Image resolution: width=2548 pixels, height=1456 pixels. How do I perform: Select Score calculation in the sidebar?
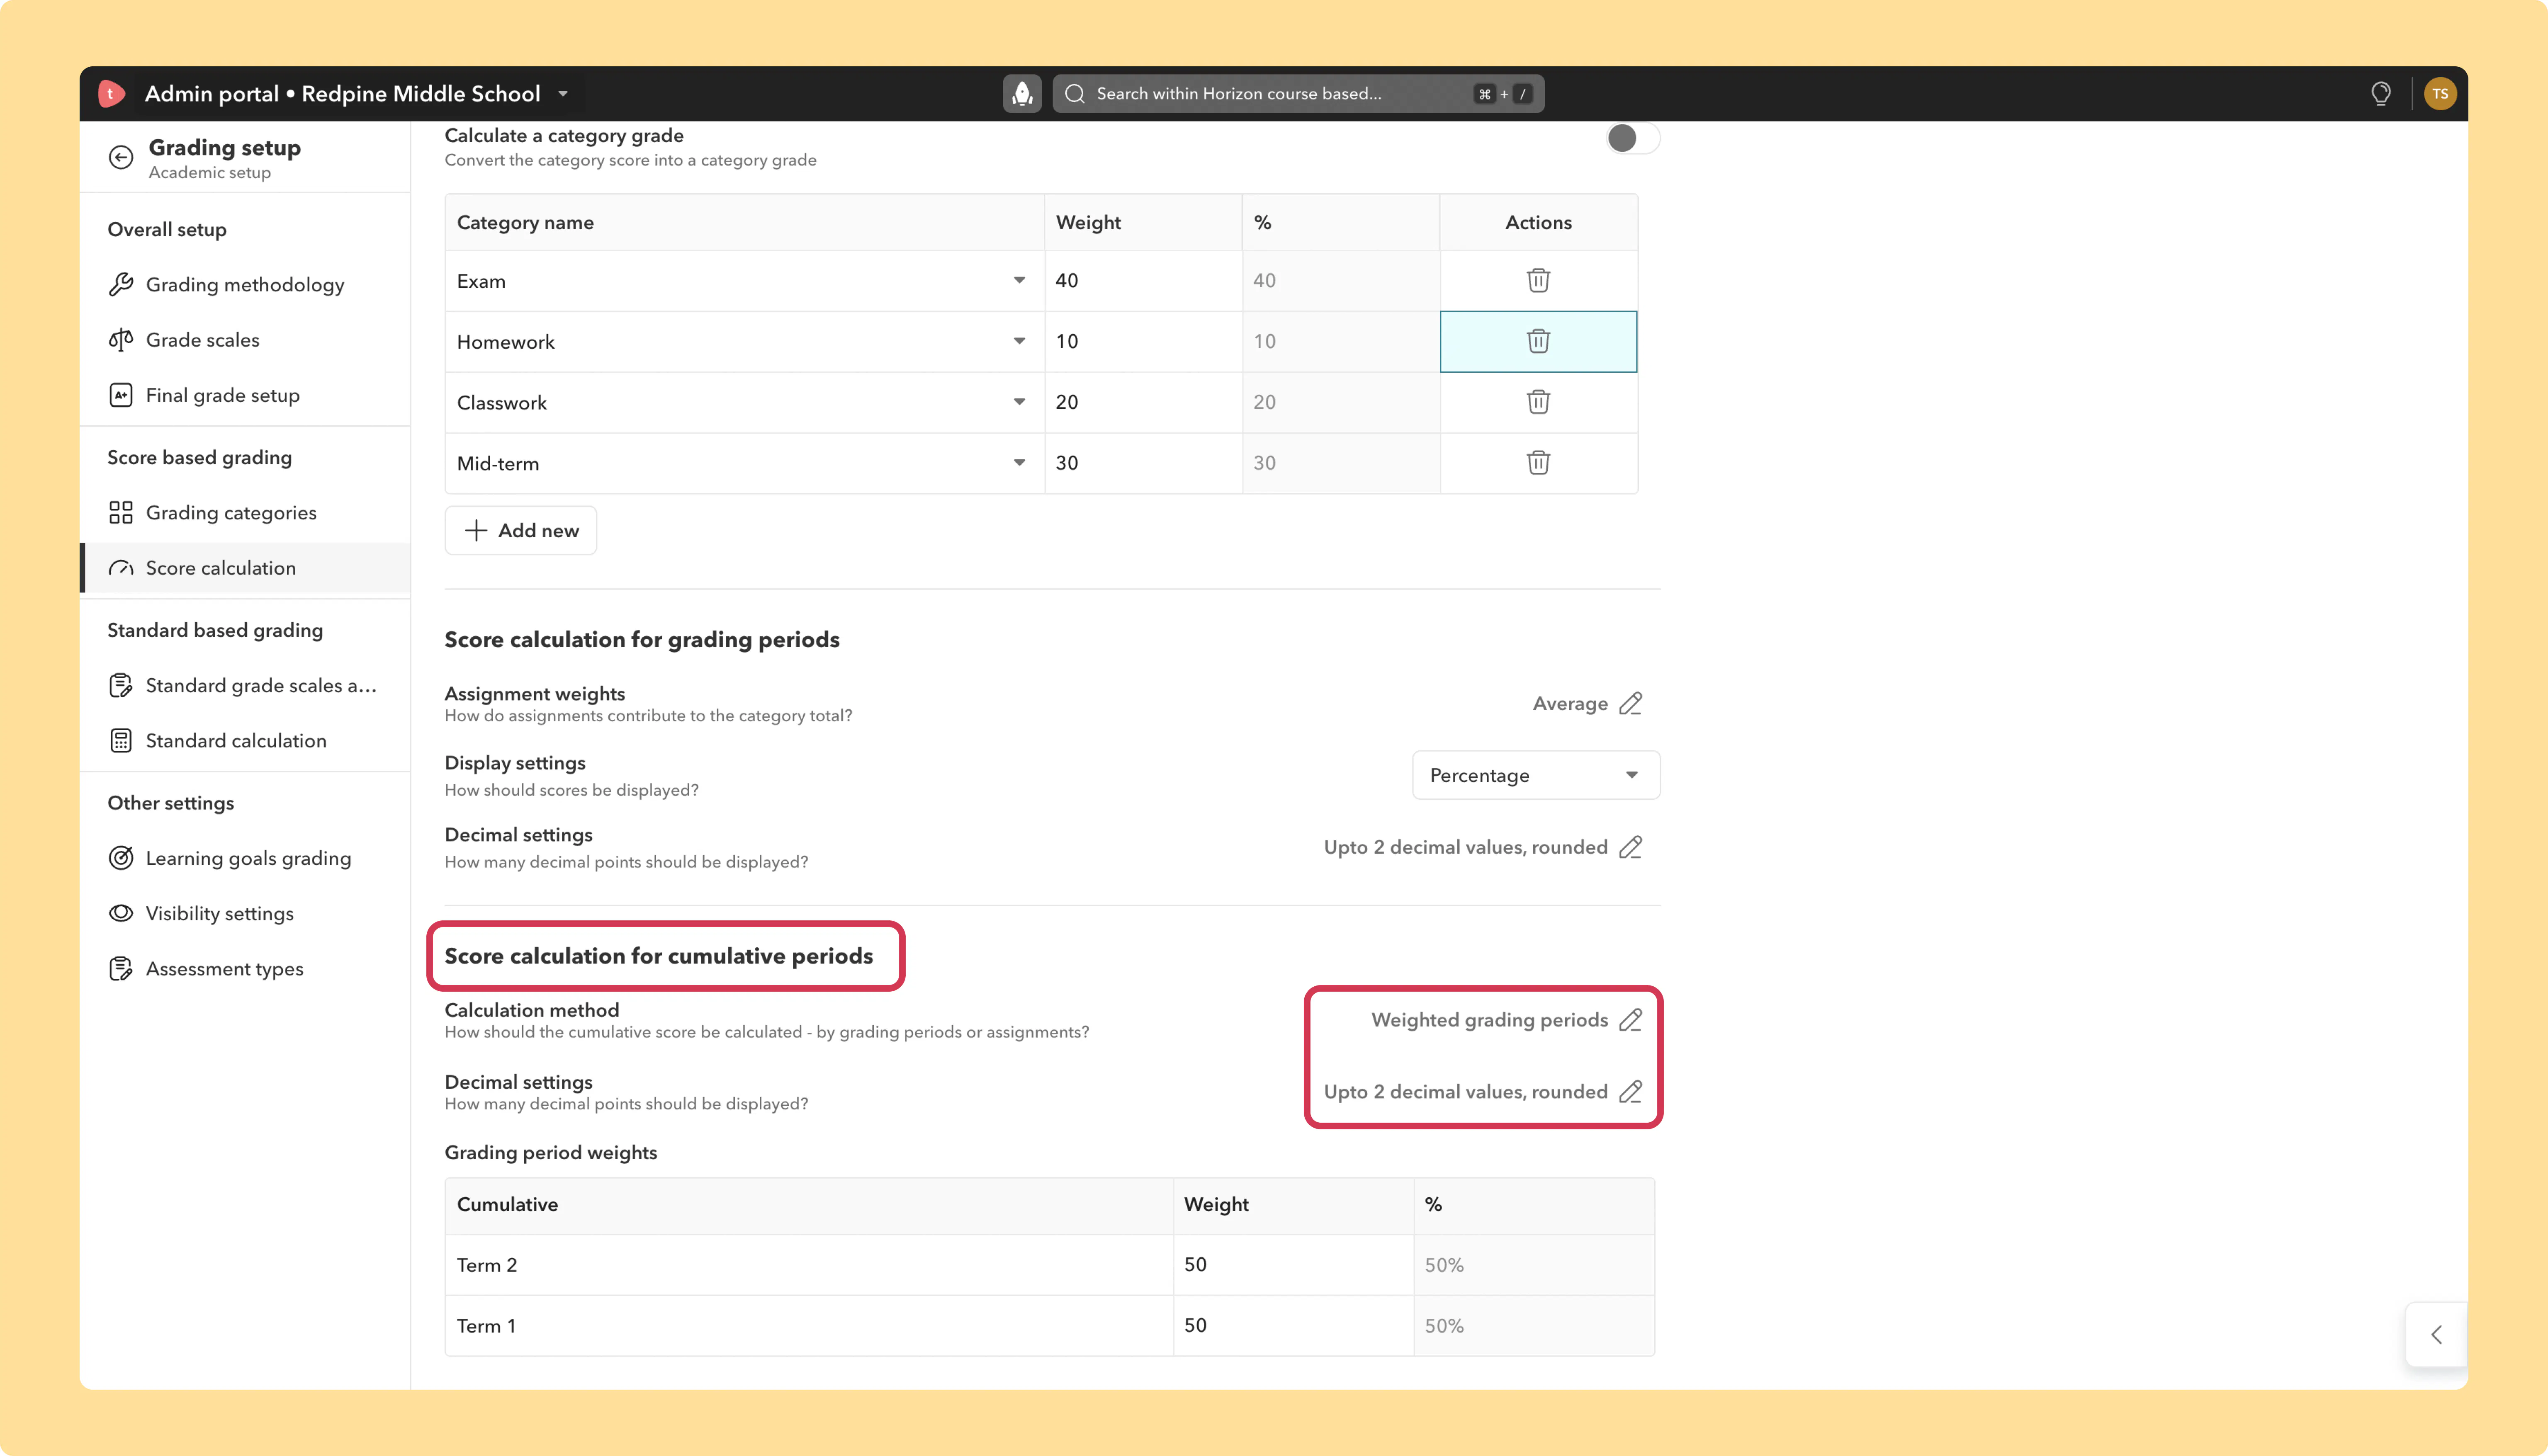(x=245, y=568)
